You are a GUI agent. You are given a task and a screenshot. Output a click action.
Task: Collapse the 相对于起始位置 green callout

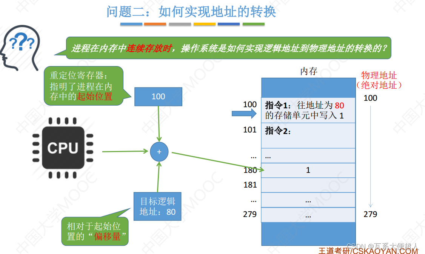(x=95, y=231)
